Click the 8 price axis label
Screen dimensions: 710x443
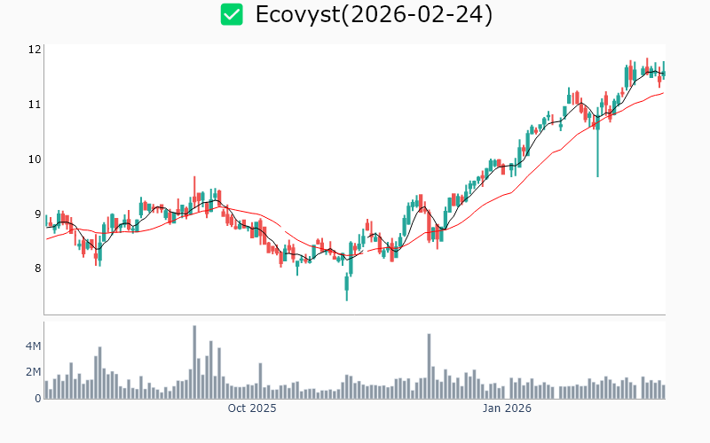coord(38,268)
